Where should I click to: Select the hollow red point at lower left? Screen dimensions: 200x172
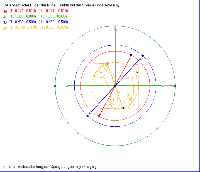click(100, 114)
